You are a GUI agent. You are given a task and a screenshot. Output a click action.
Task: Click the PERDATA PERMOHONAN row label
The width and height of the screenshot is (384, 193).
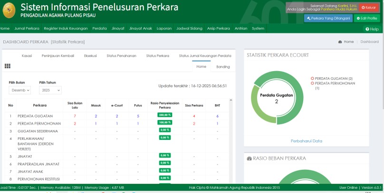[39, 124]
